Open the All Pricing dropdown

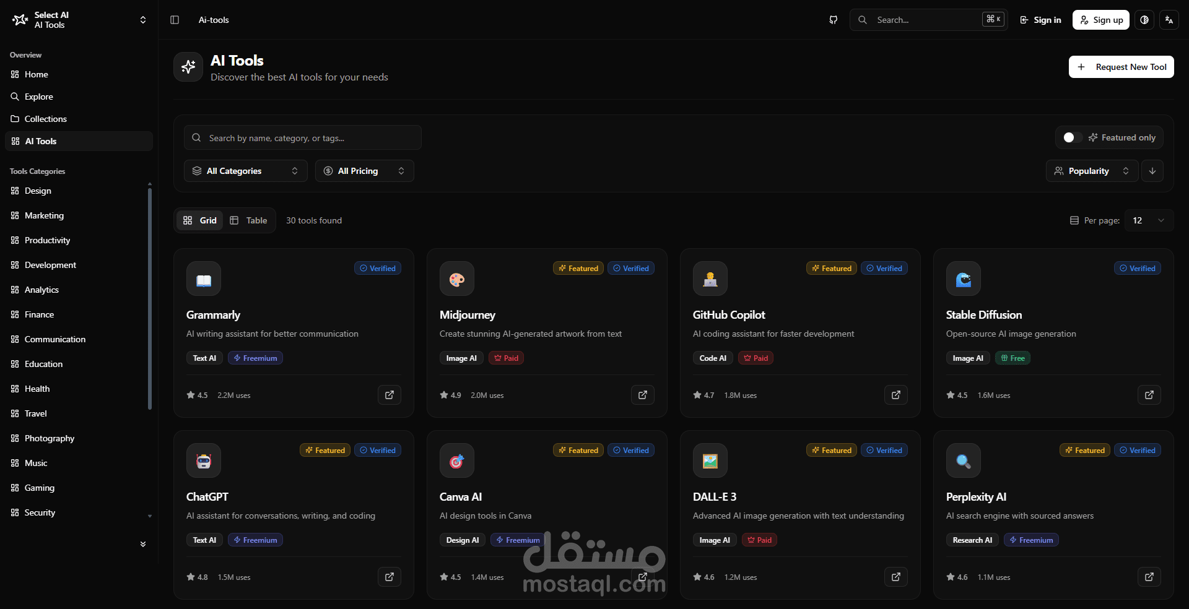365,171
